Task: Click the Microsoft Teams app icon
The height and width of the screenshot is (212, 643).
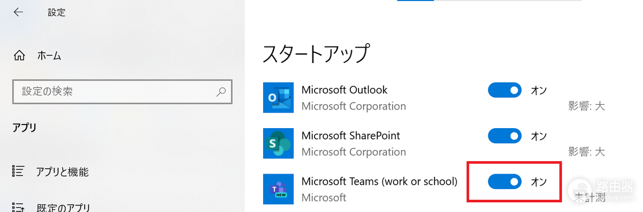Action: tap(279, 189)
